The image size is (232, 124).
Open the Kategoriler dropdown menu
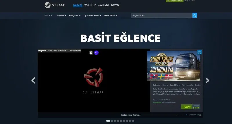pos(75,15)
